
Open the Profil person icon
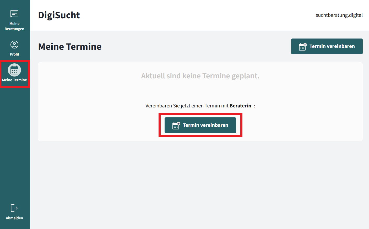click(14, 45)
